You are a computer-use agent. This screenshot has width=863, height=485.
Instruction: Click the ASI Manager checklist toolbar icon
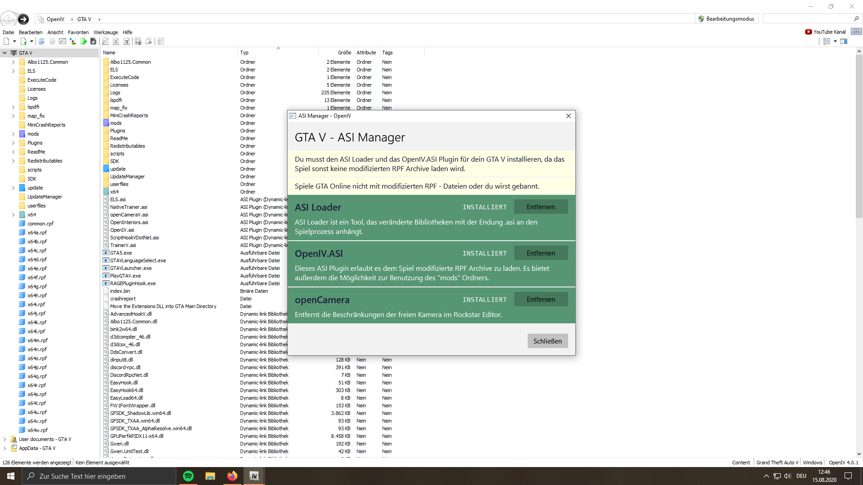[62, 41]
